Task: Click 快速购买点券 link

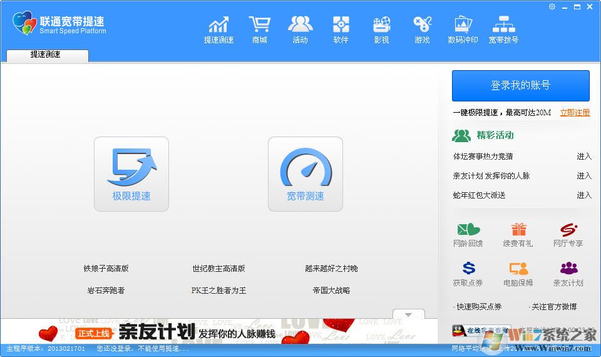Action: point(479,307)
